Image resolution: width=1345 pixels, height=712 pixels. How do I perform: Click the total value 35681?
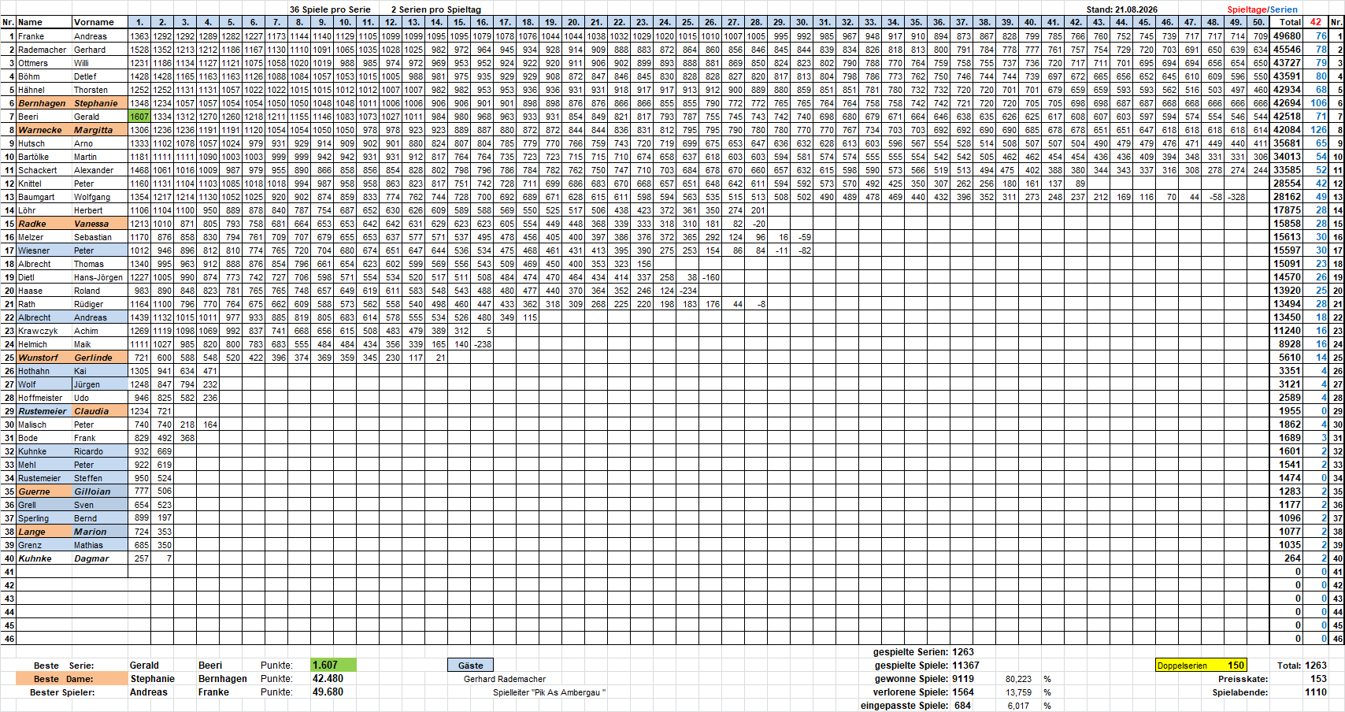pyautogui.click(x=1287, y=143)
